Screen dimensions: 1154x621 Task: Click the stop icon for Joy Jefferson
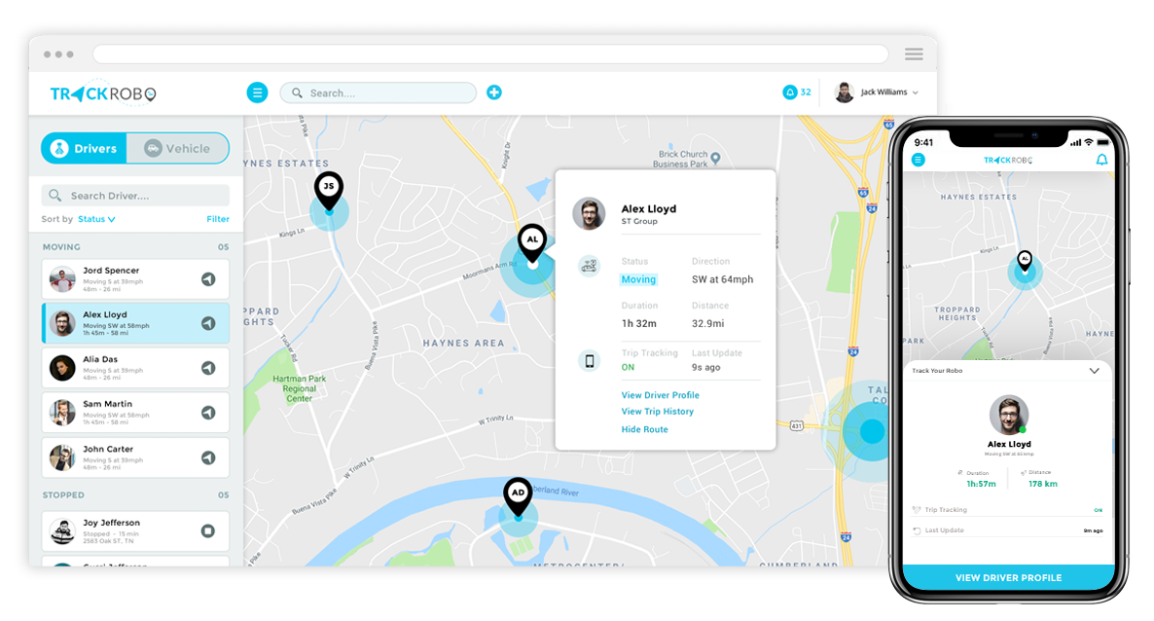tap(208, 530)
